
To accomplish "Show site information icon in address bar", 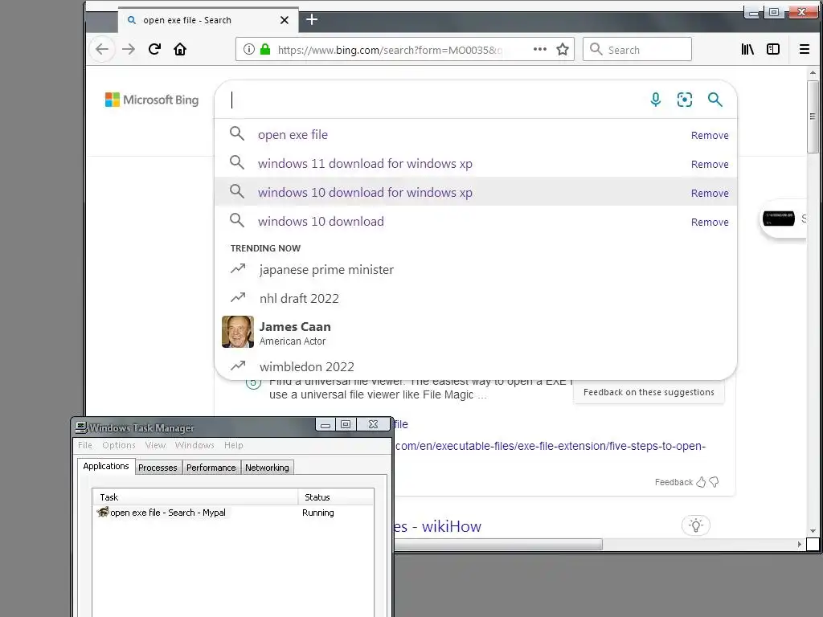I will (249, 49).
